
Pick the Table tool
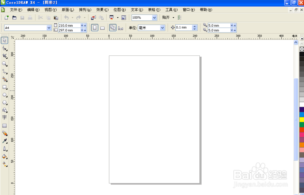coord(5,126)
